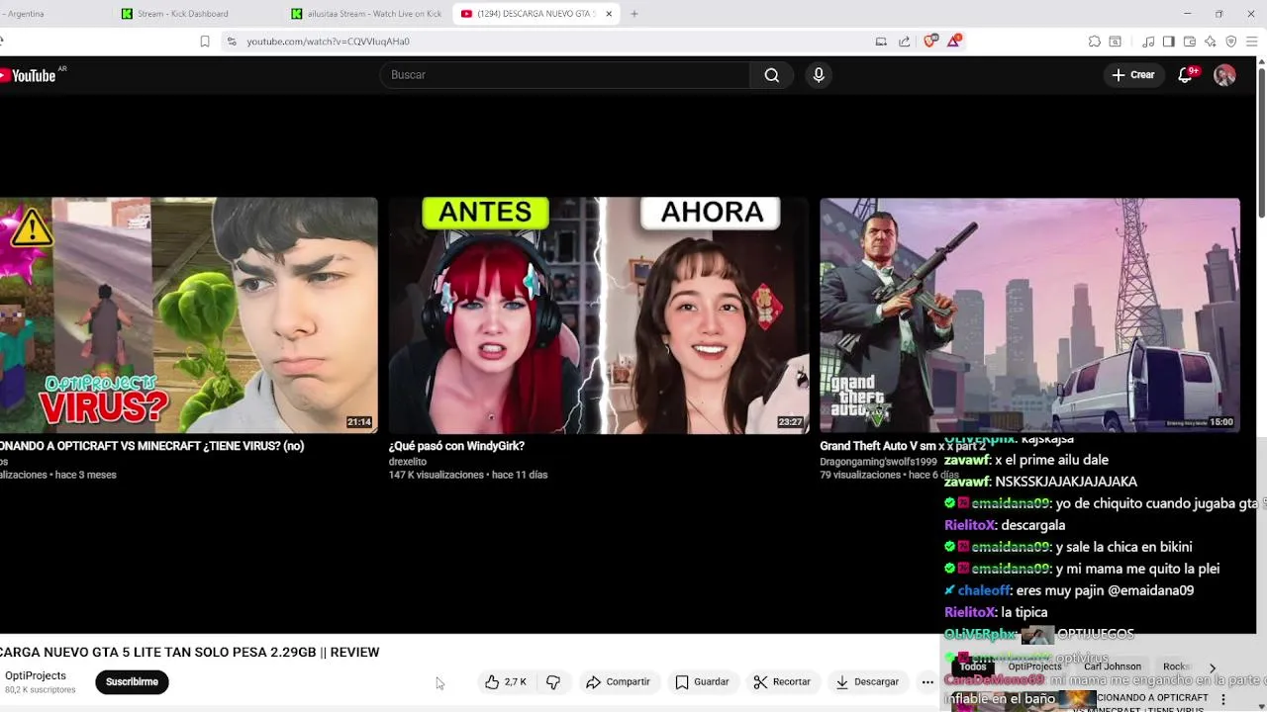Open the more actions ellipsis menu

pyautogui.click(x=927, y=681)
